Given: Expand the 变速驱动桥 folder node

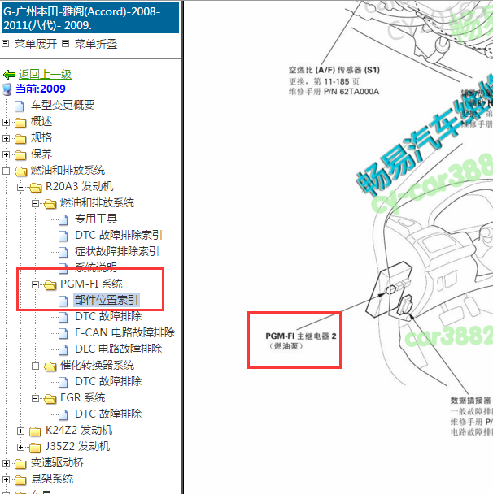Looking at the screenshot, I should coord(6,463).
